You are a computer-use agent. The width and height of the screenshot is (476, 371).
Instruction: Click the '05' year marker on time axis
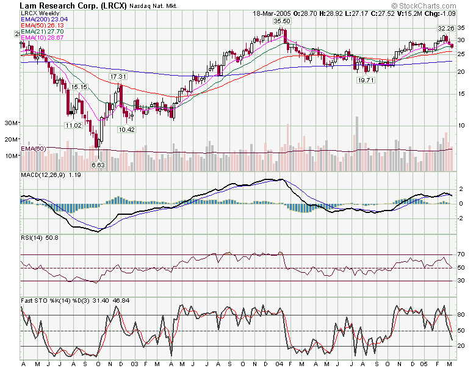click(424, 364)
